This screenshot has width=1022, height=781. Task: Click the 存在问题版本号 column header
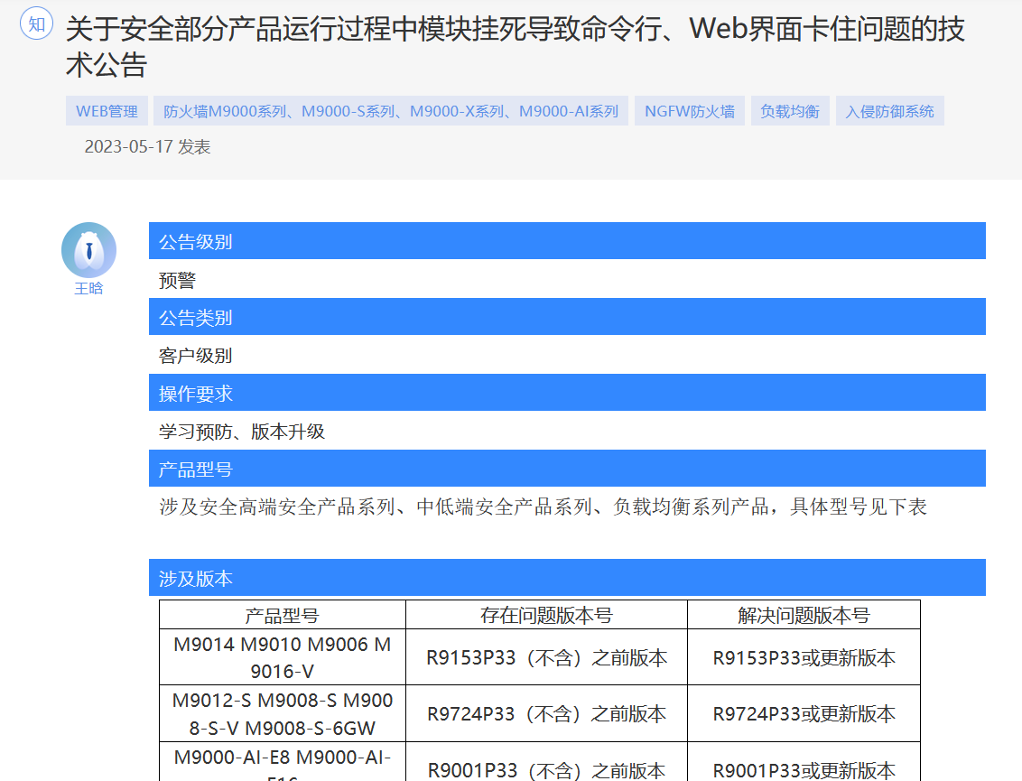pos(546,615)
